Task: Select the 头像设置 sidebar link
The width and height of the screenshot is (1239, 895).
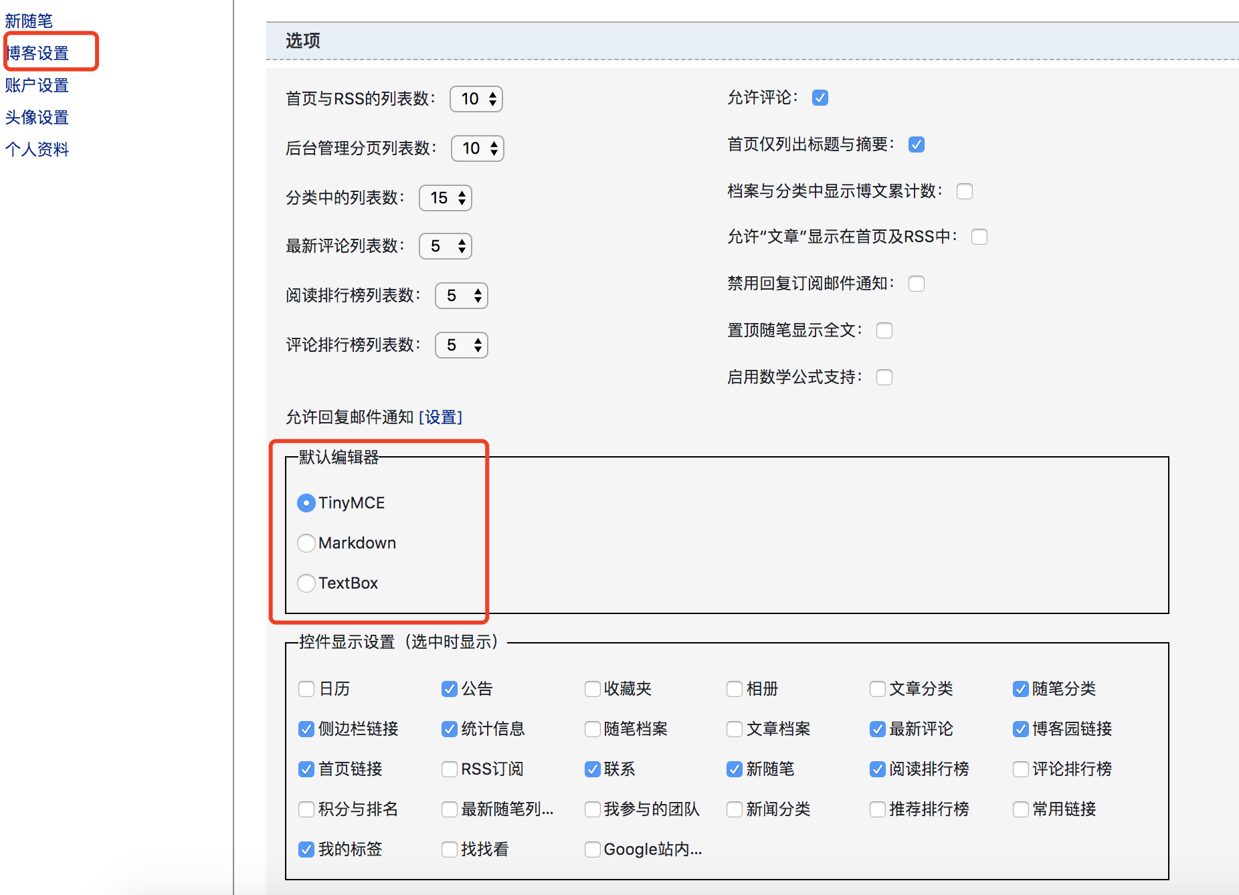Action: 37,117
